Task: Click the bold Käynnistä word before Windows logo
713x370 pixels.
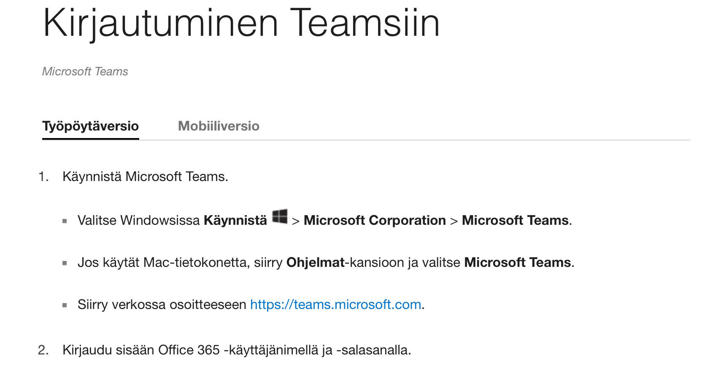Action: point(235,220)
